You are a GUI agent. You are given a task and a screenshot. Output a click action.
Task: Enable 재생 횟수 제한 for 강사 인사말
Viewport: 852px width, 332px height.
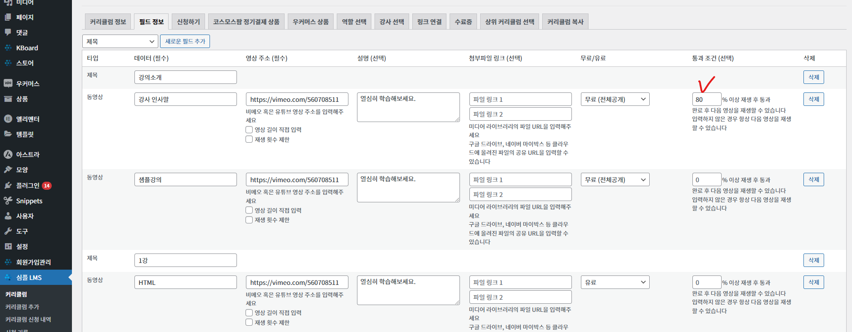[249, 140]
